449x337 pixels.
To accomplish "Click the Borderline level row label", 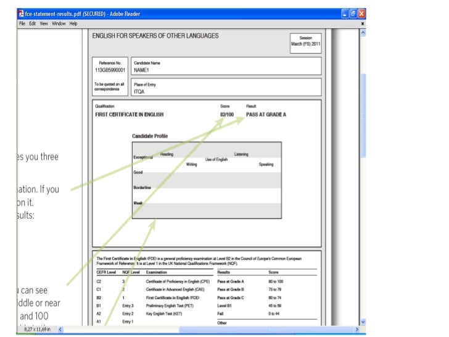I will coord(142,188).
